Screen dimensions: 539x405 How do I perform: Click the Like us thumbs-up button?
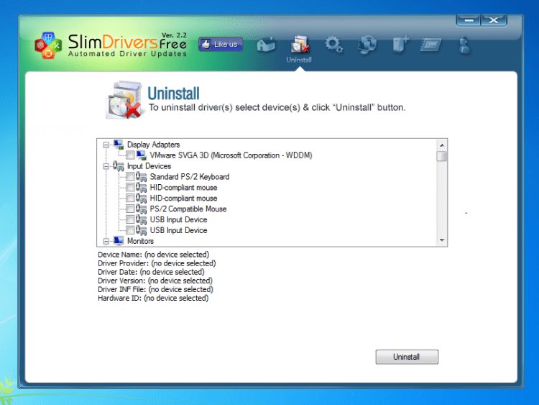(221, 45)
